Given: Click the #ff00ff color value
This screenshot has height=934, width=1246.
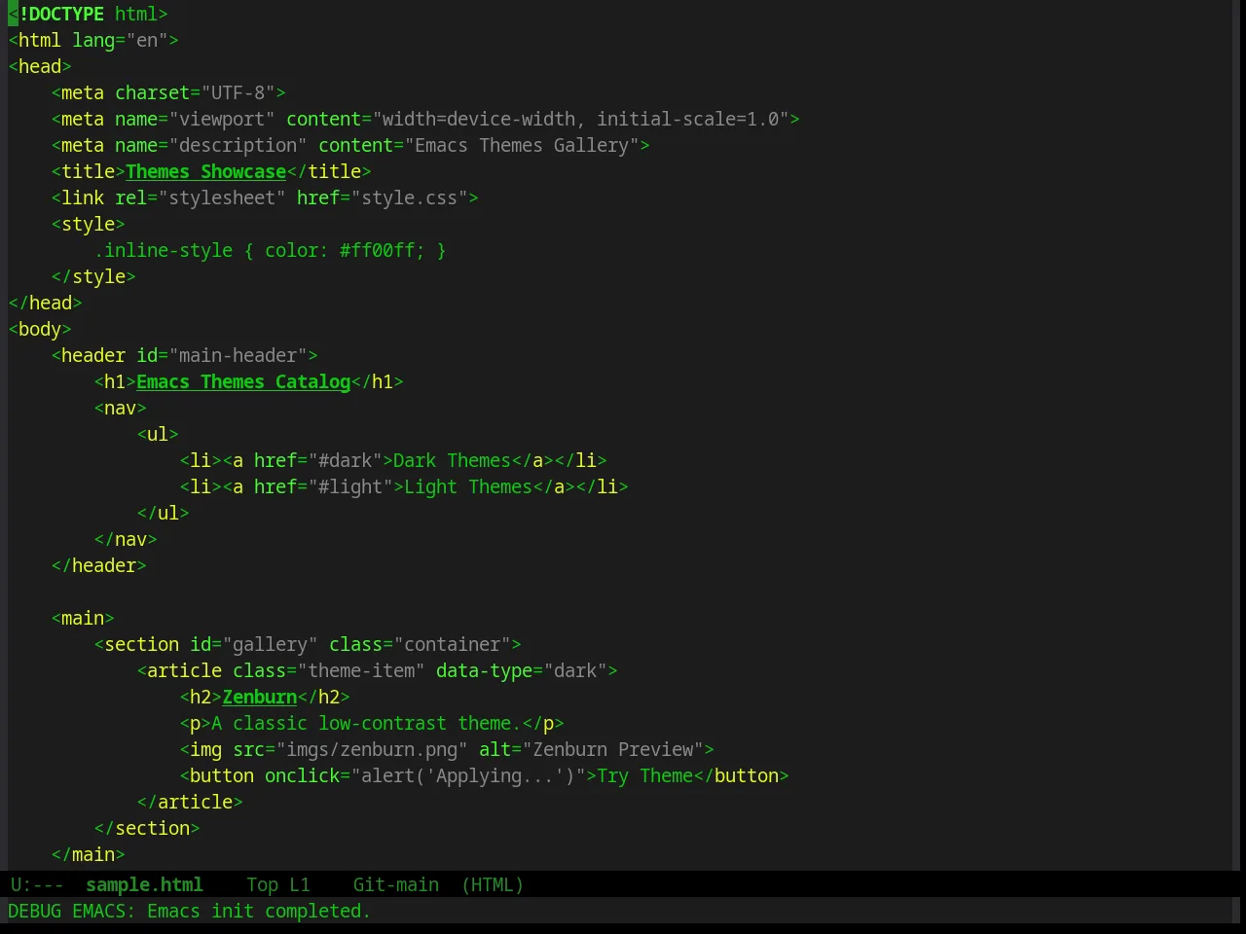Looking at the screenshot, I should pos(377,250).
